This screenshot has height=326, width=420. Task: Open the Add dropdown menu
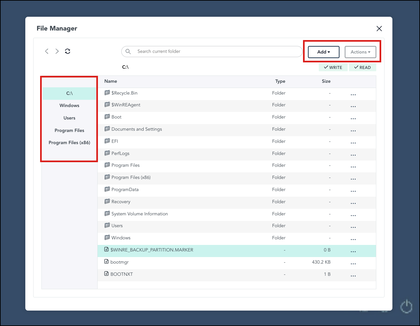click(323, 52)
